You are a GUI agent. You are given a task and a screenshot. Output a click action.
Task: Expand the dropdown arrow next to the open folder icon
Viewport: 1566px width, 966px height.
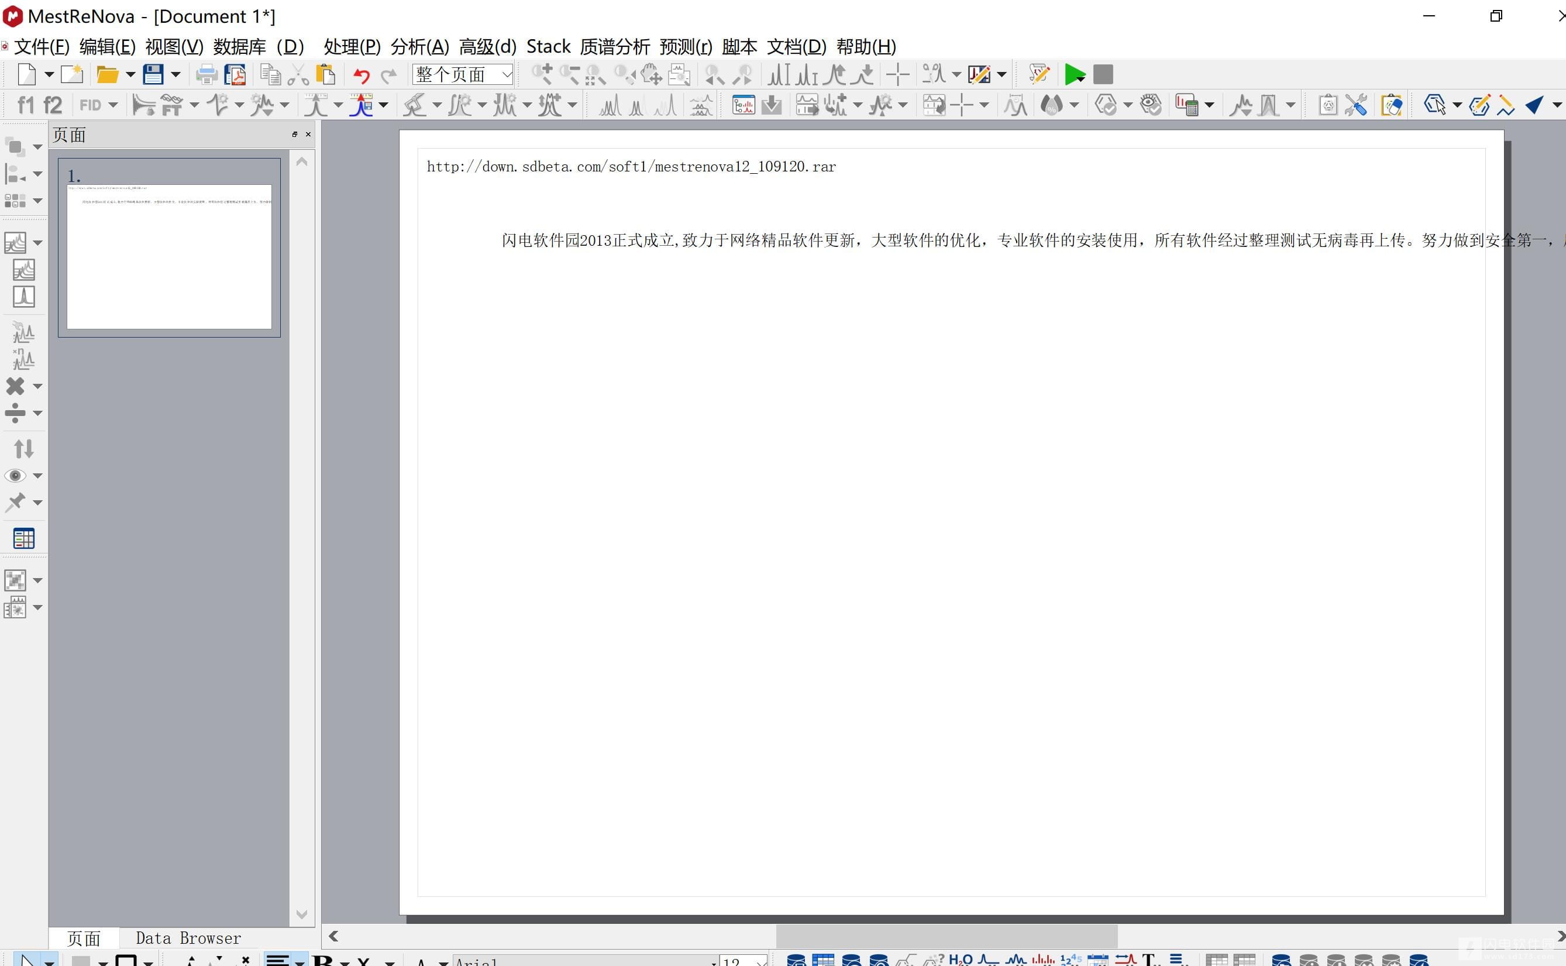pyautogui.click(x=130, y=75)
